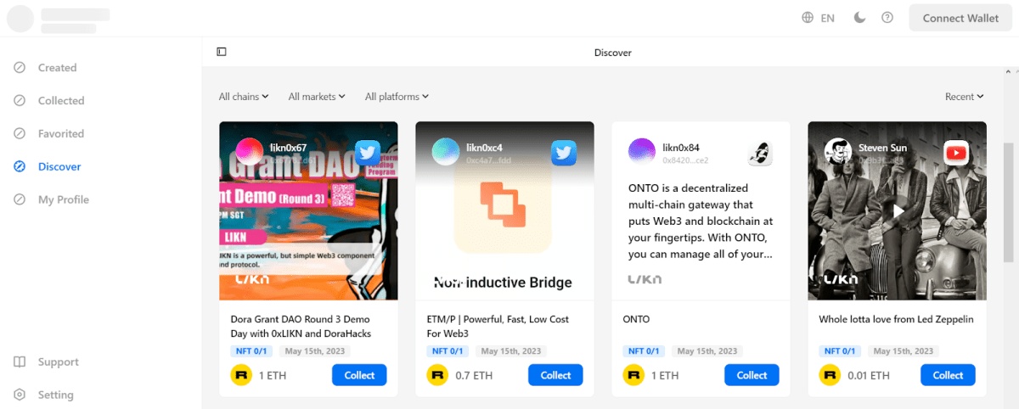The height and width of the screenshot is (409, 1019).
Task: Toggle dark mode with the moon icon
Action: pyautogui.click(x=860, y=18)
